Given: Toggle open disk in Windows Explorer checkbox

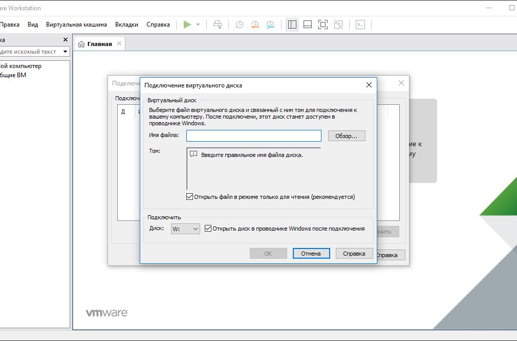Looking at the screenshot, I should [x=208, y=229].
